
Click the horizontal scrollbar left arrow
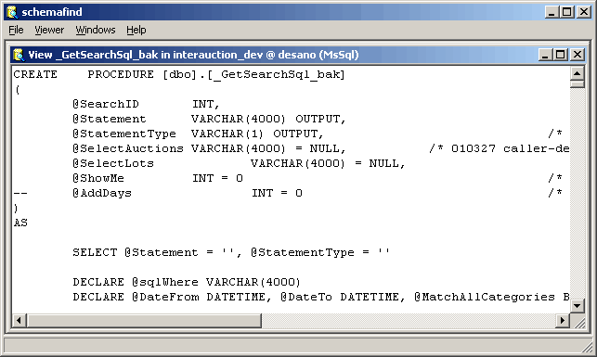point(19,321)
